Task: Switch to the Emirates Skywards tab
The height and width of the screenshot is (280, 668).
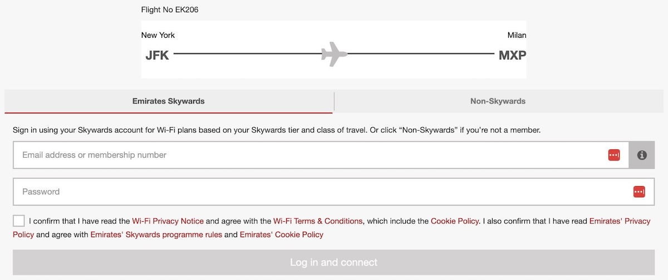Action: 168,101
